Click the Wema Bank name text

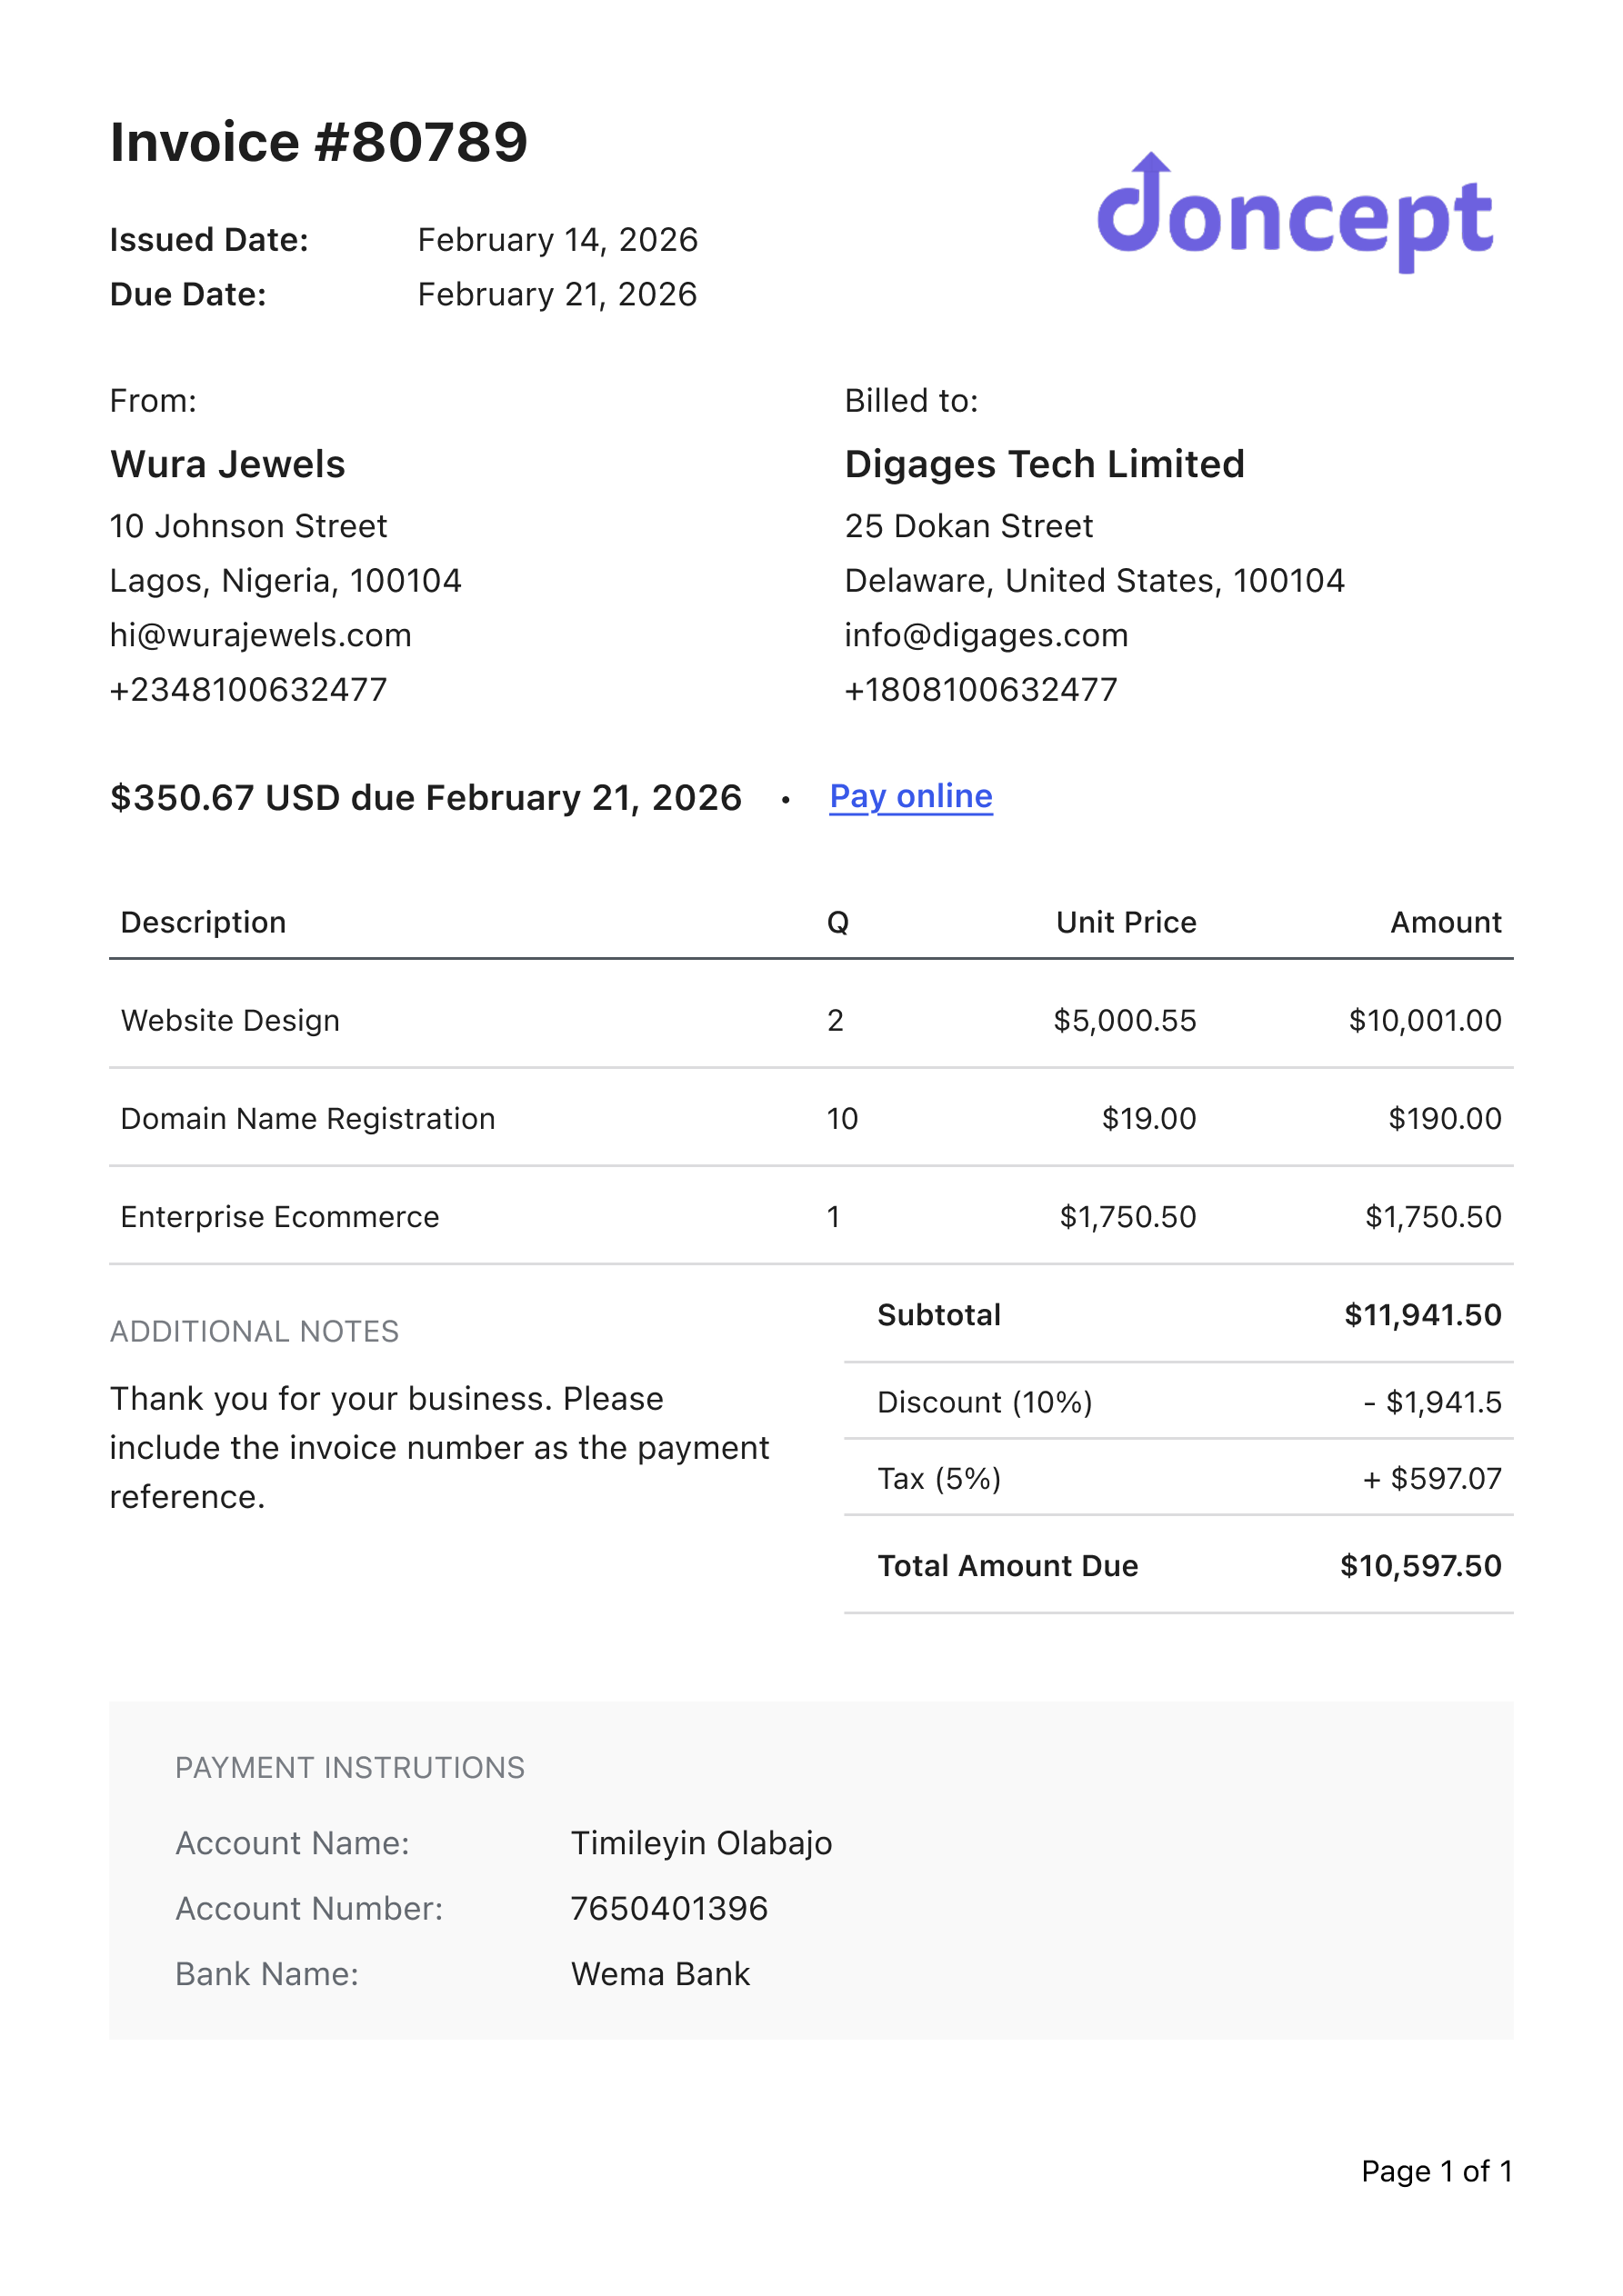[659, 1974]
